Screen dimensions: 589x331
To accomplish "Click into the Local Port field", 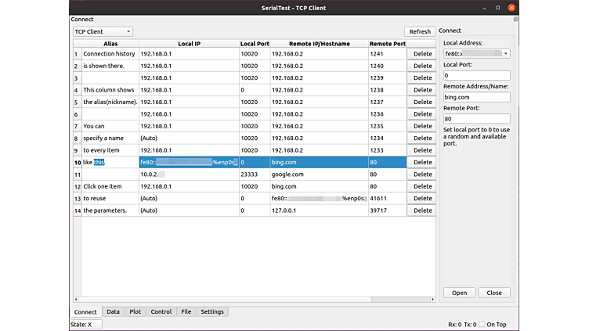I will 476,76.
